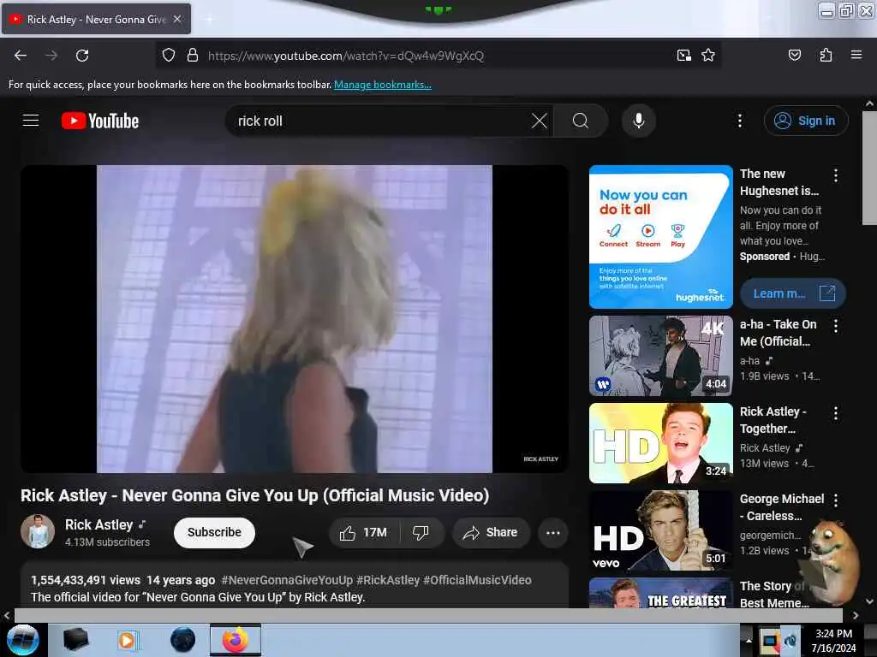Image resolution: width=877 pixels, height=657 pixels.
Task: Click 'a-ha - Take On Me' title
Action: pos(778,333)
